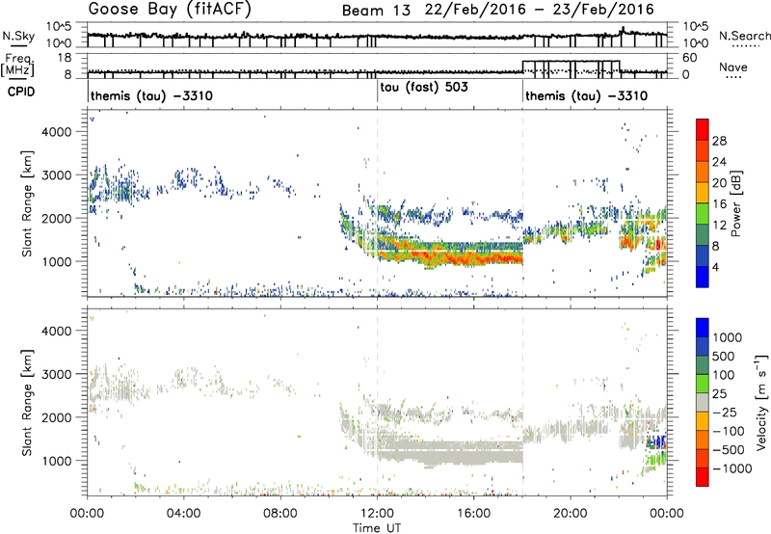Screen dimensions: 771x534
Task: Click the '04:00' time axis tick label
Action: click(184, 514)
